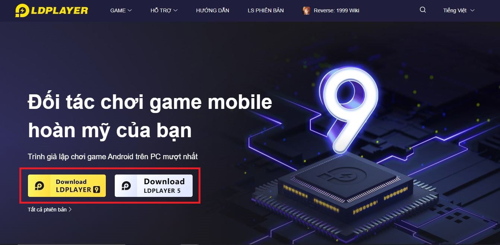Click the logo icon on the LDPlayer 9 download button
The image size is (500, 245).
[40, 186]
